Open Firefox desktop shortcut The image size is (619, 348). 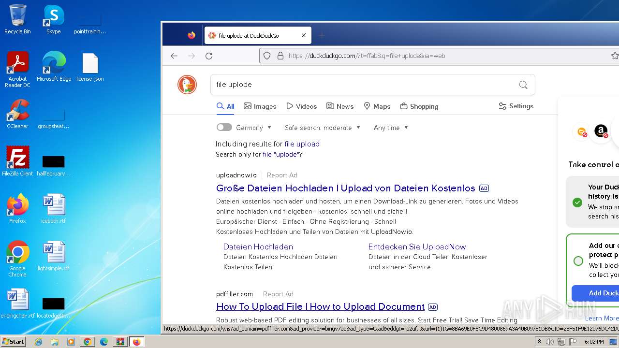(17, 209)
